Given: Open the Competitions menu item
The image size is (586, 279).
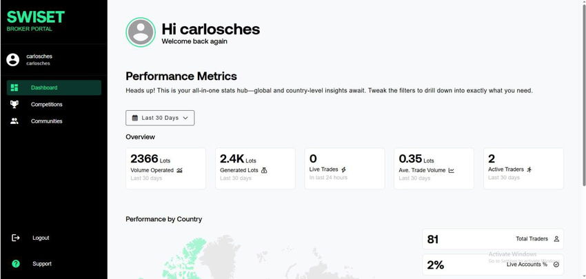Looking at the screenshot, I should 47,105.
